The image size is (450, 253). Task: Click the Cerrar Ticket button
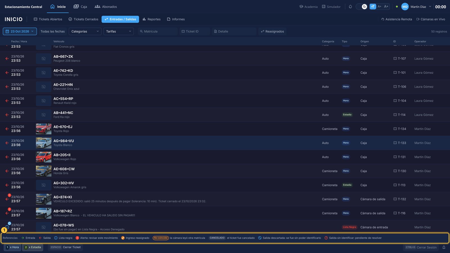[x=66, y=247]
